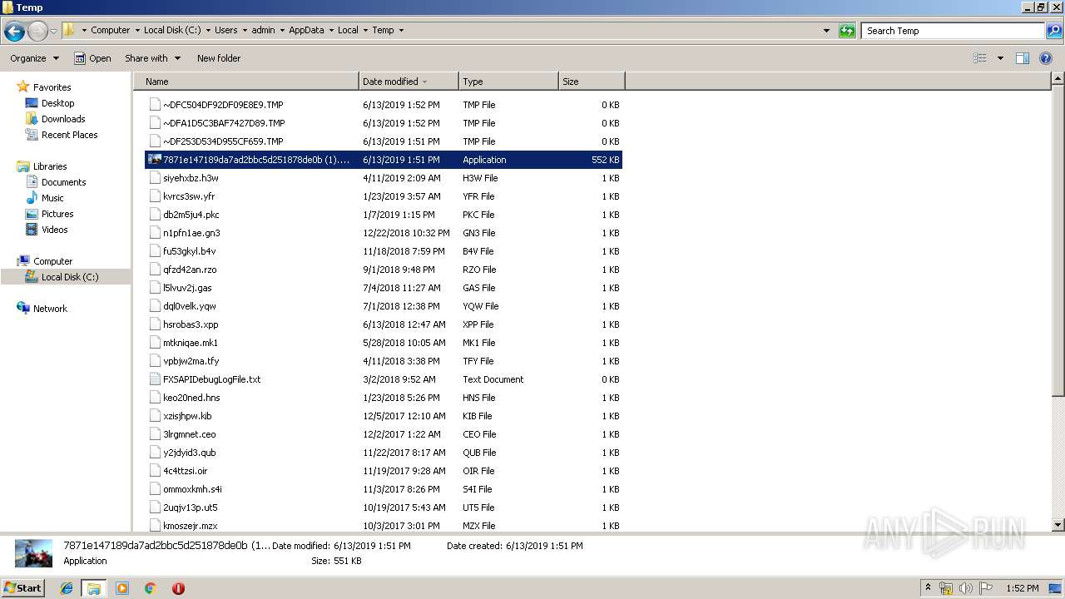1065x599 pixels.
Task: Click the Windows Explorer taskbar icon
Action: coord(94,588)
